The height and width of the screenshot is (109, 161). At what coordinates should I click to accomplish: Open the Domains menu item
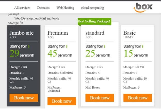[x=43, y=8]
